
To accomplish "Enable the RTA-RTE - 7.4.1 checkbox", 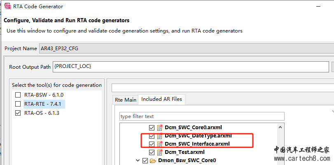I will point(18,104).
